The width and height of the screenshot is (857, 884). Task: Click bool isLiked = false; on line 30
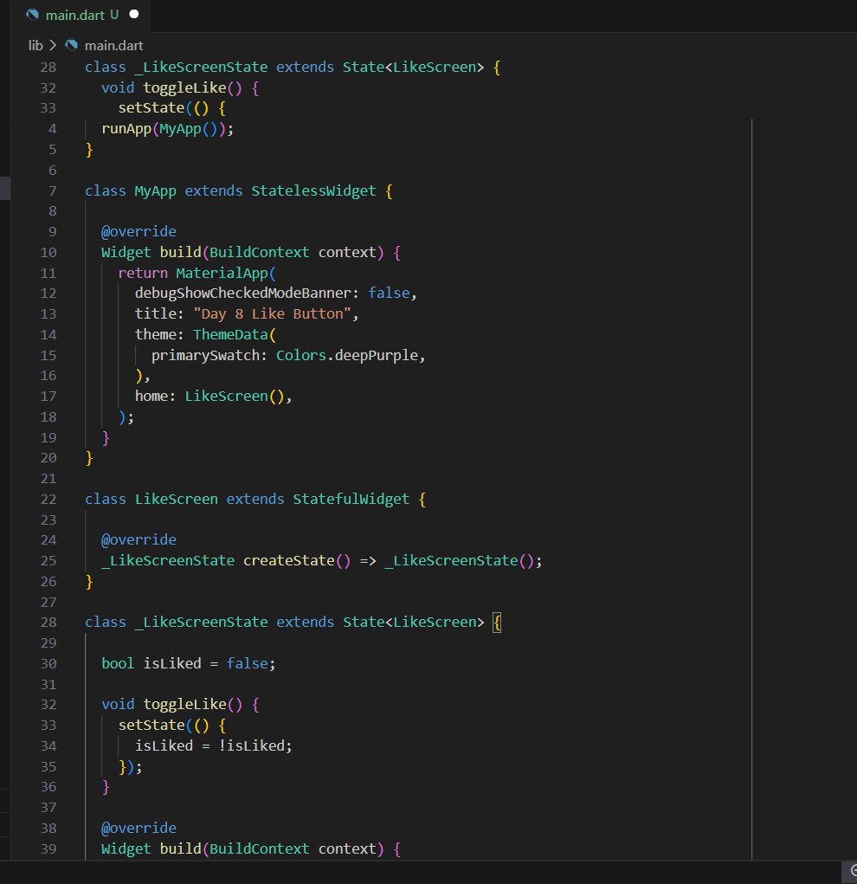189,663
